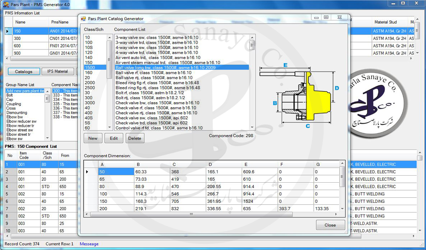Select 'Ball valve rtj, class 1500#' component

tap(182, 78)
